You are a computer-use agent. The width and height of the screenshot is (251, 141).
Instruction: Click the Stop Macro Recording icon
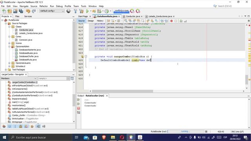pyautogui.click(x=176, y=21)
